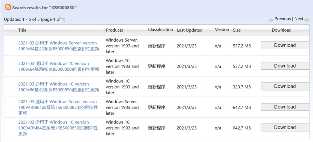Download the Windows Server 1909 ARM64 update
Image resolution: width=313 pixels, height=142 pixels.
pos(285,107)
